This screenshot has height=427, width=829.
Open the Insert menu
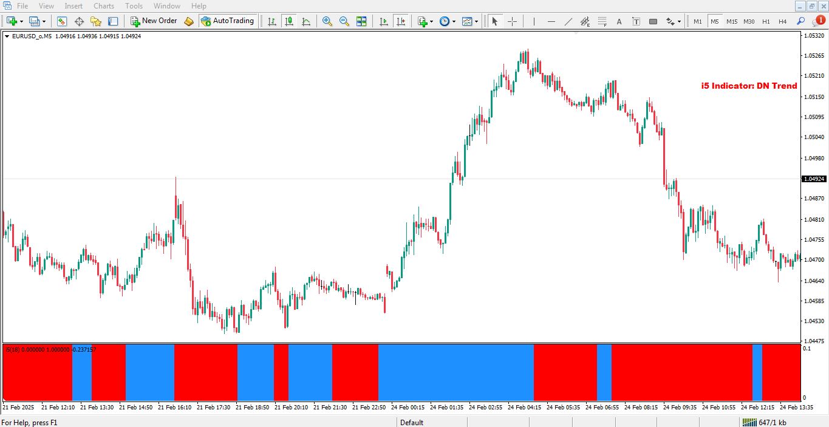point(73,5)
